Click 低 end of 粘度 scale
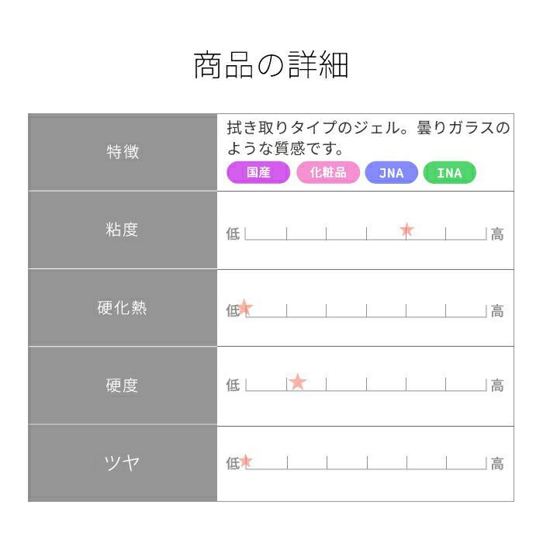 pyautogui.click(x=233, y=233)
